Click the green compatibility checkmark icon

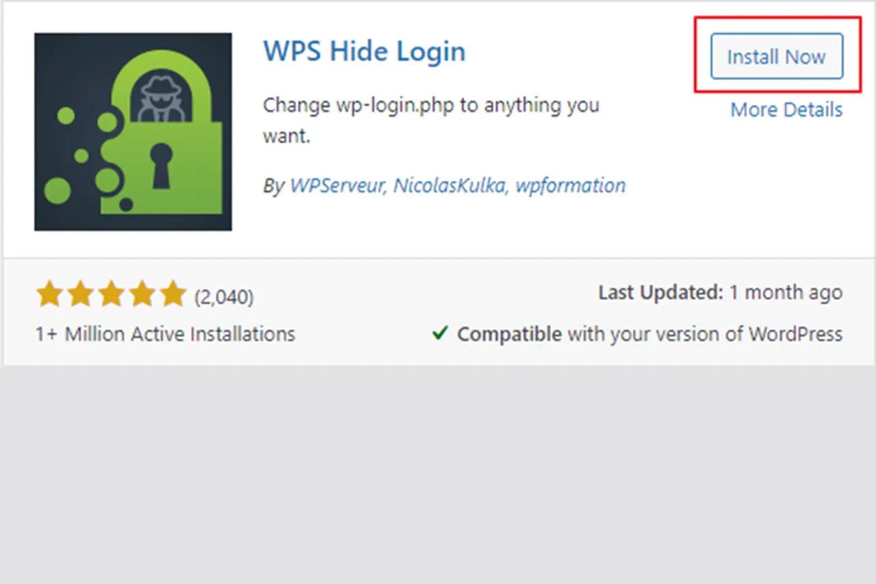440,333
